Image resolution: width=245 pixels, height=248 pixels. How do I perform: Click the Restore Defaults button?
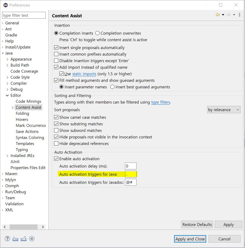coord(197,224)
